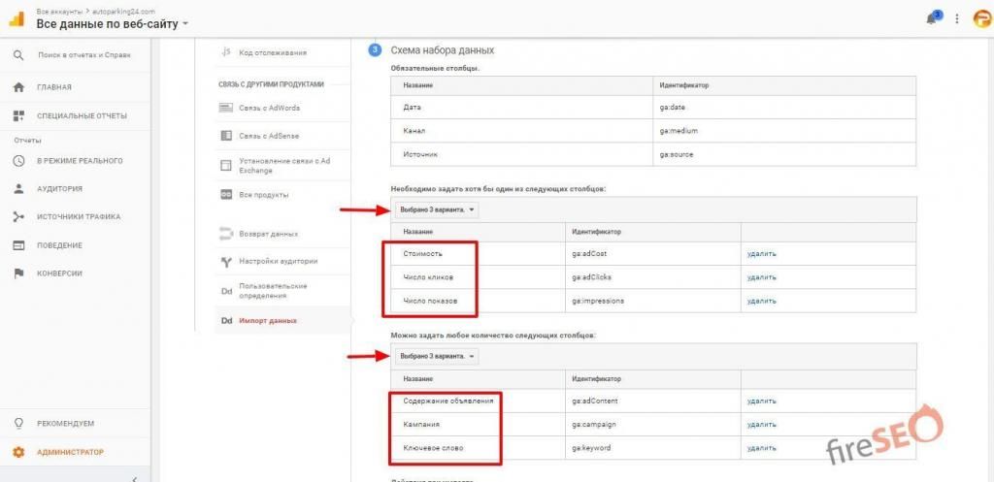
Task: Open the three-dot options menu
Action: point(956,18)
